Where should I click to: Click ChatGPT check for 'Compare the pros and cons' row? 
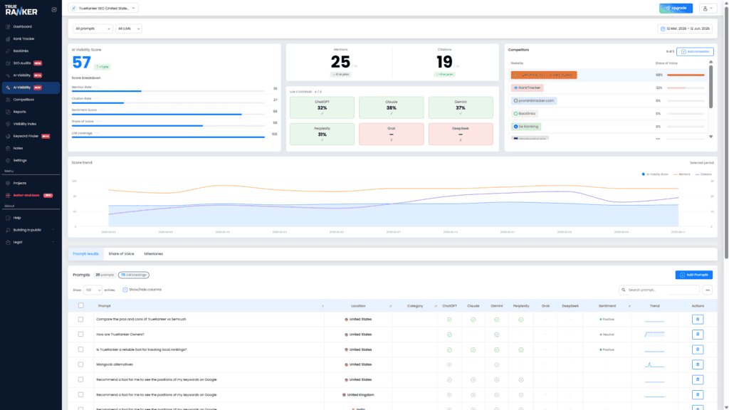point(449,320)
